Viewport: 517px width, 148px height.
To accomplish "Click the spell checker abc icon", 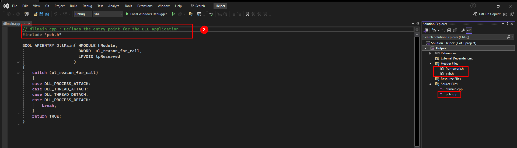I will click(x=211, y=14).
